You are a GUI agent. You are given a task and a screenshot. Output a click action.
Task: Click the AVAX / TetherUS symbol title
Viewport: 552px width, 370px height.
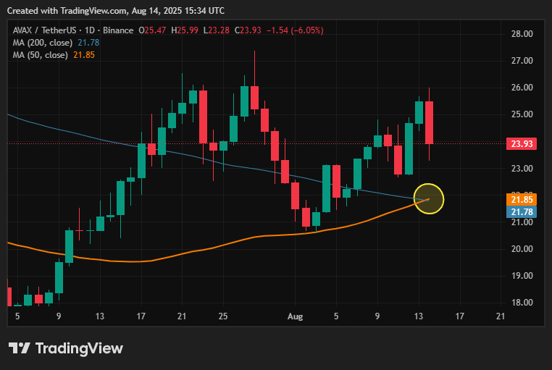point(44,30)
